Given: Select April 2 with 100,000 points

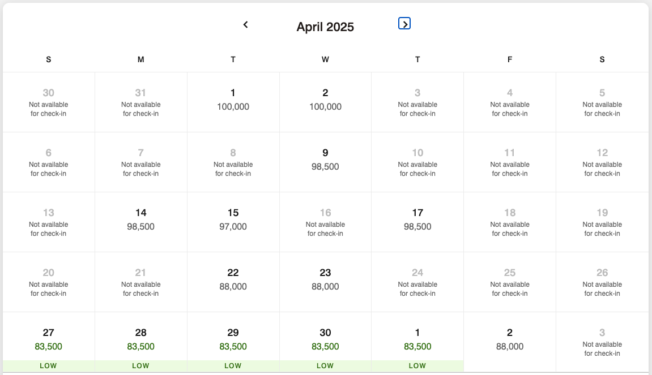Looking at the screenshot, I should click(325, 102).
